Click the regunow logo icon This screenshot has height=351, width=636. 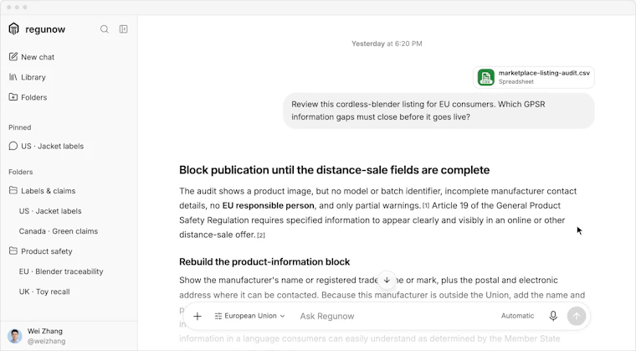(x=13, y=28)
